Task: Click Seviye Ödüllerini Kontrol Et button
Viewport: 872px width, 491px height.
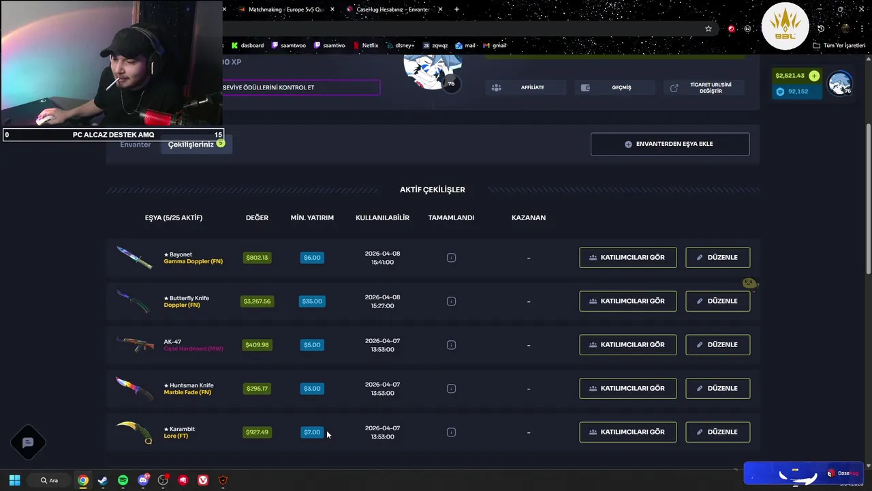Action: pos(300,87)
